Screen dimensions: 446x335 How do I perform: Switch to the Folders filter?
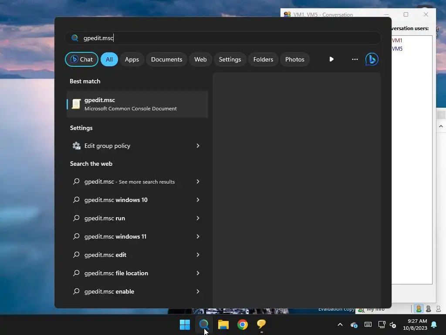pyautogui.click(x=263, y=59)
